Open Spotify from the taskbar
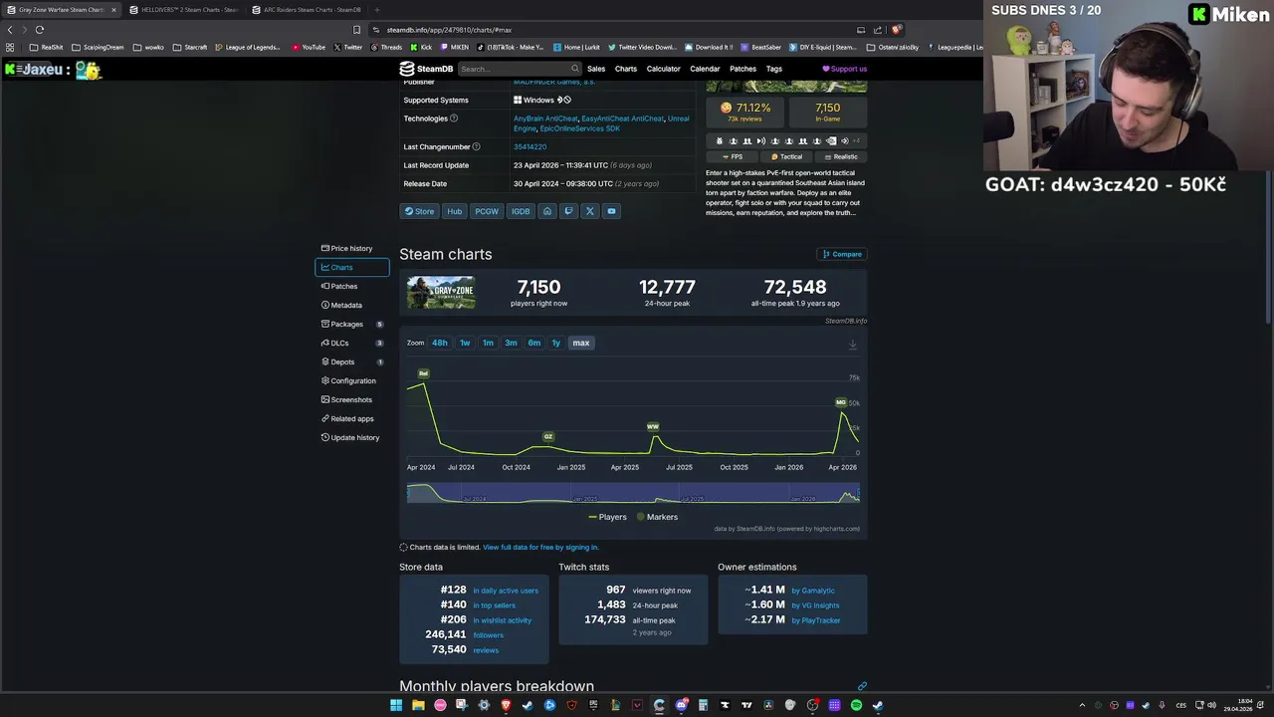Screen dimensions: 1274x717 pyautogui.click(x=856, y=705)
